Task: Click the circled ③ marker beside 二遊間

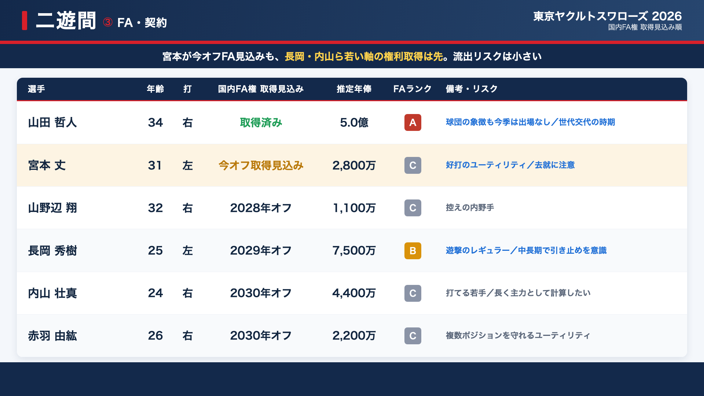Action: (x=107, y=22)
